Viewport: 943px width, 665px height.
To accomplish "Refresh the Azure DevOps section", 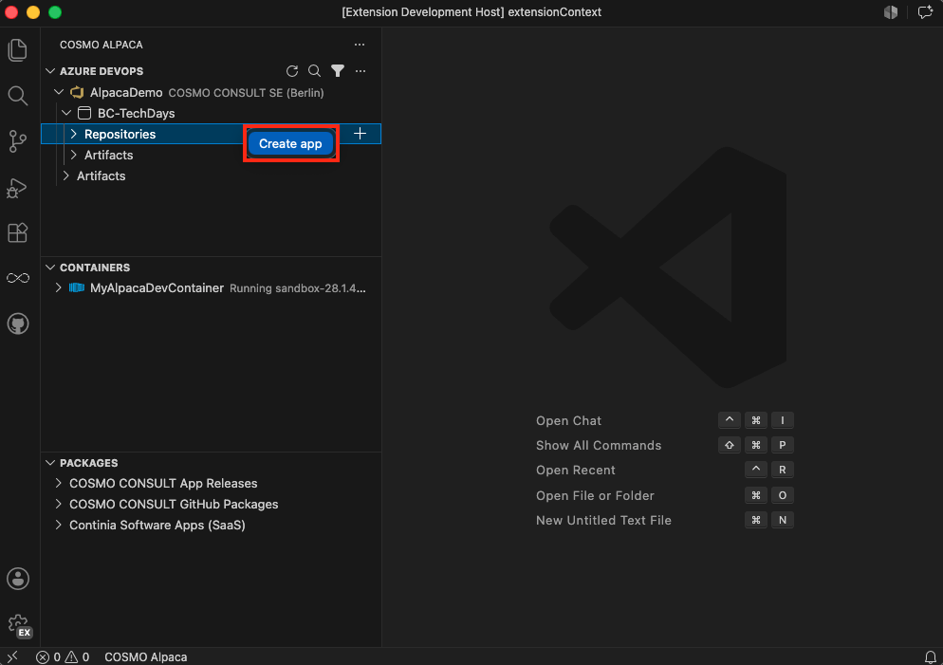I will (292, 71).
